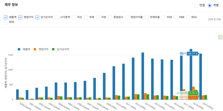Select the 연결 radio button
Viewport: 223px width, 111px height.
tap(196, 5)
